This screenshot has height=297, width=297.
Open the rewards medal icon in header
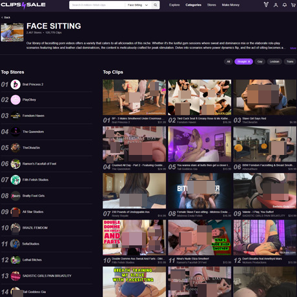(266, 5)
